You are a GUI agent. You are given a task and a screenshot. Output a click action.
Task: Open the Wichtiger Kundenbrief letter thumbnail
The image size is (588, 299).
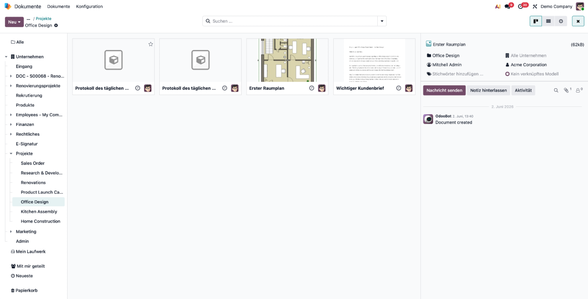point(374,60)
